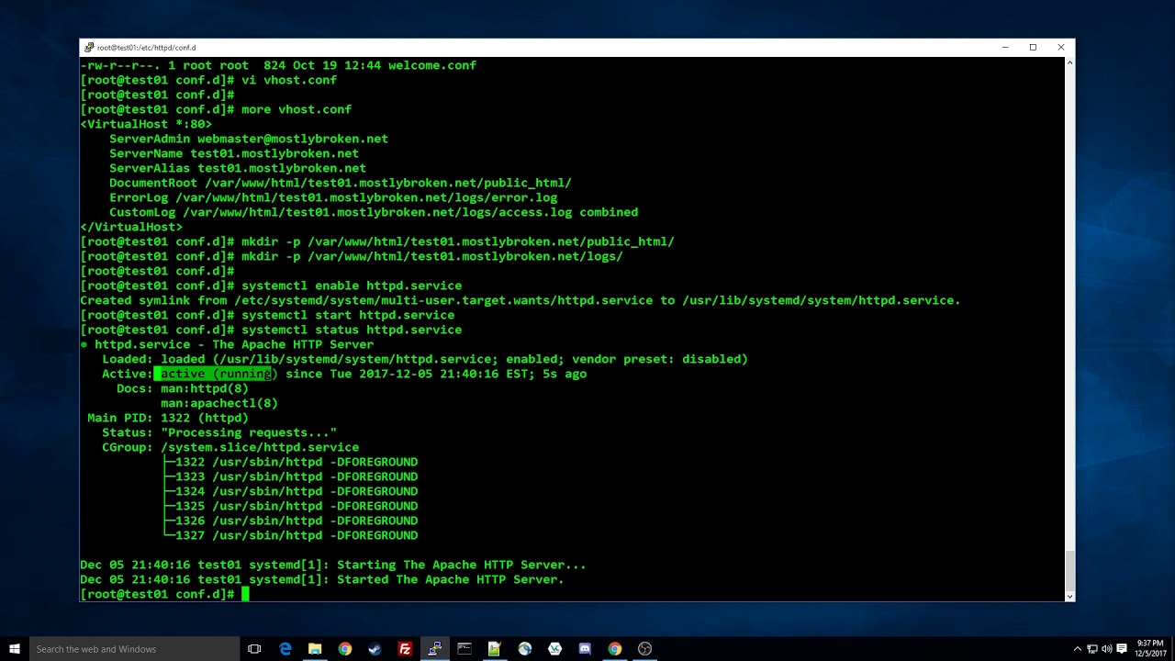Open the volume control tray icon
The image size is (1175, 661).
tap(1107, 649)
